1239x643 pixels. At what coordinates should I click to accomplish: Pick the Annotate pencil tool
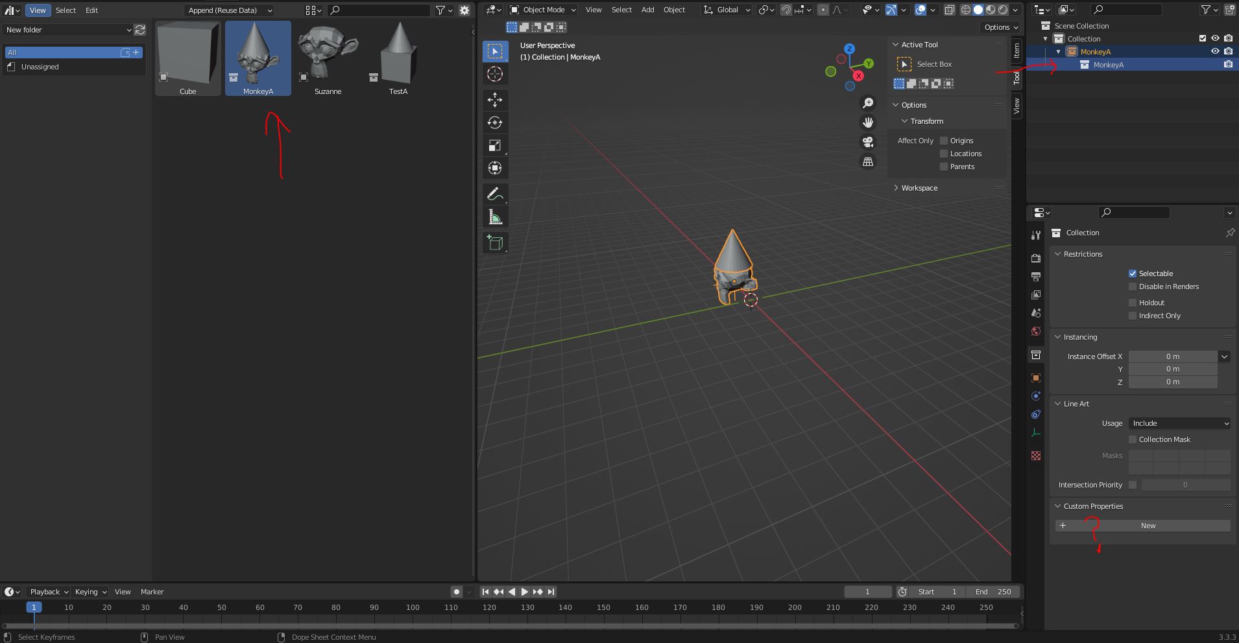pyautogui.click(x=495, y=194)
